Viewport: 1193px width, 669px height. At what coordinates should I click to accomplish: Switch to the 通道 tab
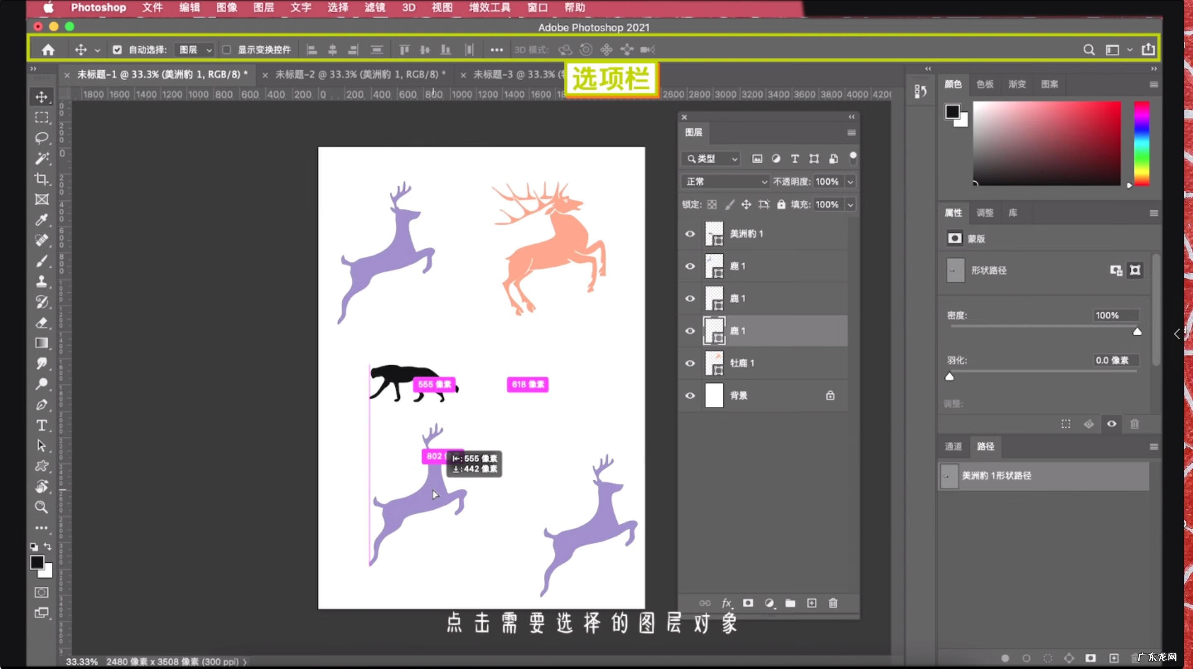(953, 446)
